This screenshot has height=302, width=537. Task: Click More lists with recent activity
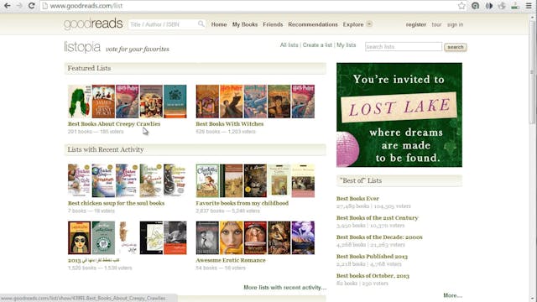(285, 287)
